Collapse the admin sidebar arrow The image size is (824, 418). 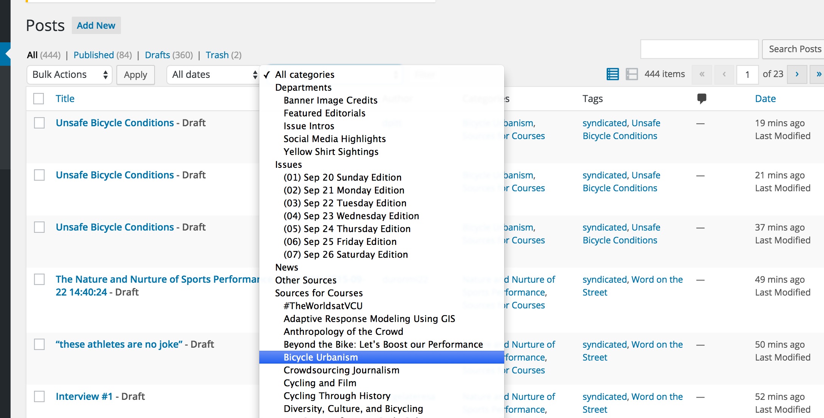pyautogui.click(x=5, y=54)
